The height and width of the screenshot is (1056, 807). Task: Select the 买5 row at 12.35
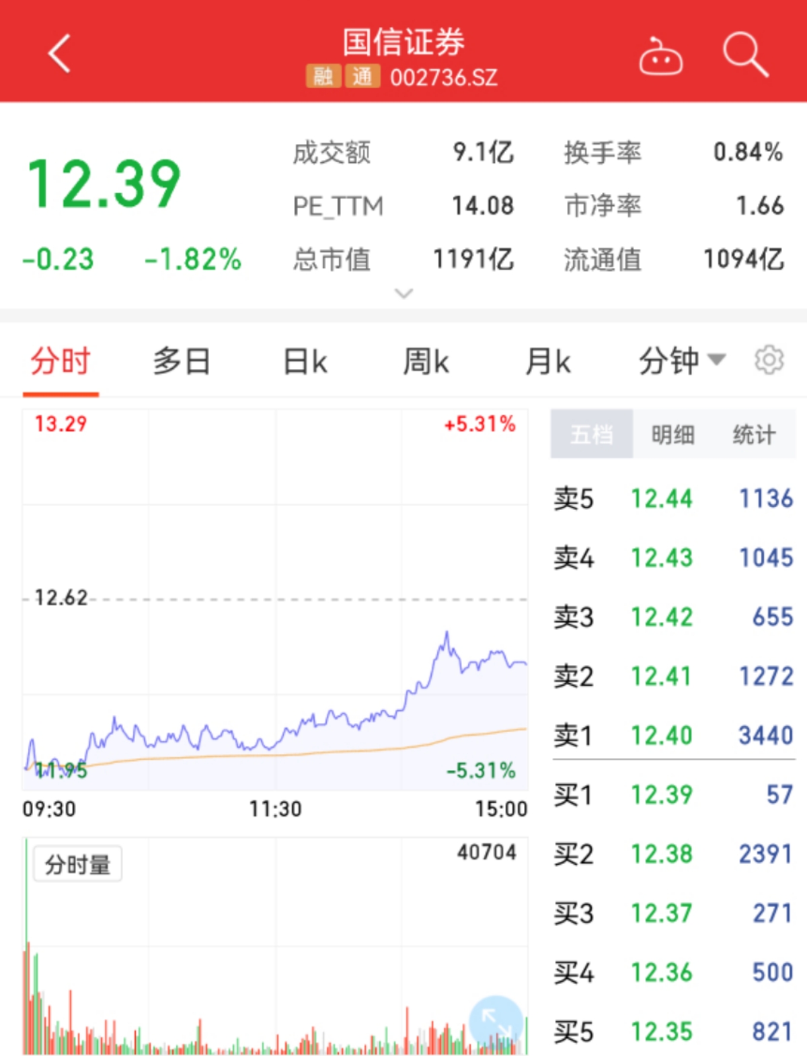tap(673, 1032)
